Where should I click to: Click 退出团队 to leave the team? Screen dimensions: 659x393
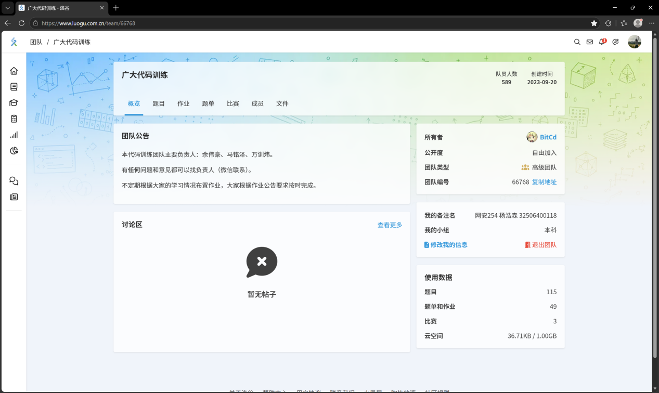(541, 245)
